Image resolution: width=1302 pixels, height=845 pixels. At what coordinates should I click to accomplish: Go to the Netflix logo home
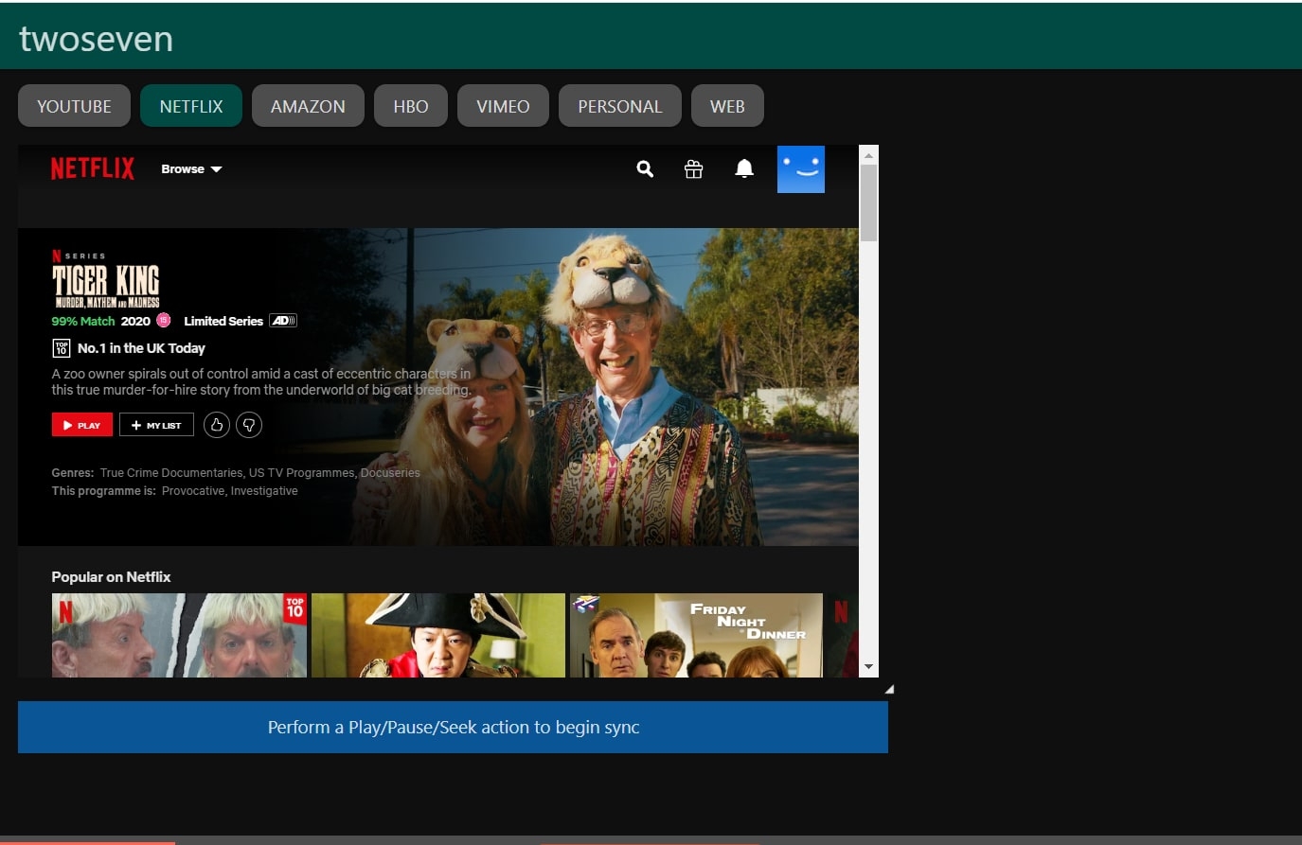(x=93, y=168)
